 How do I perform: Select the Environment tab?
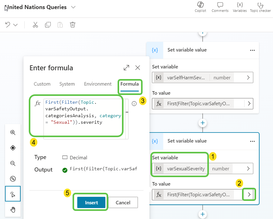[x=98, y=84]
